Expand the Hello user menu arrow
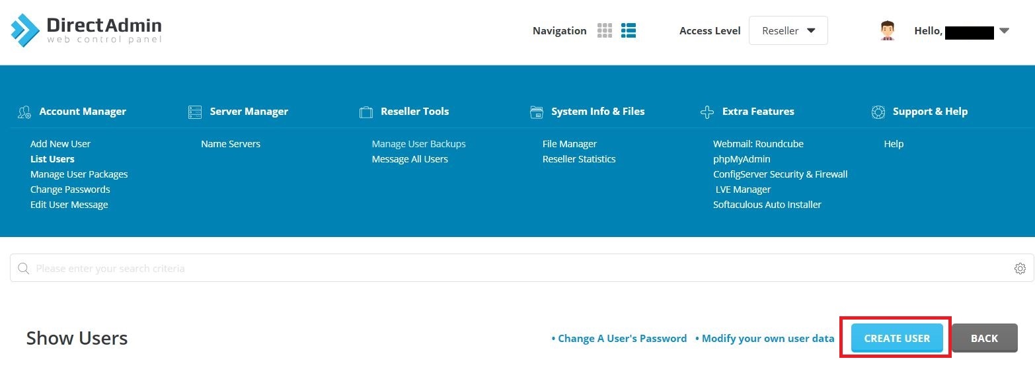Viewport: 1035px width, 377px height. point(1004,30)
